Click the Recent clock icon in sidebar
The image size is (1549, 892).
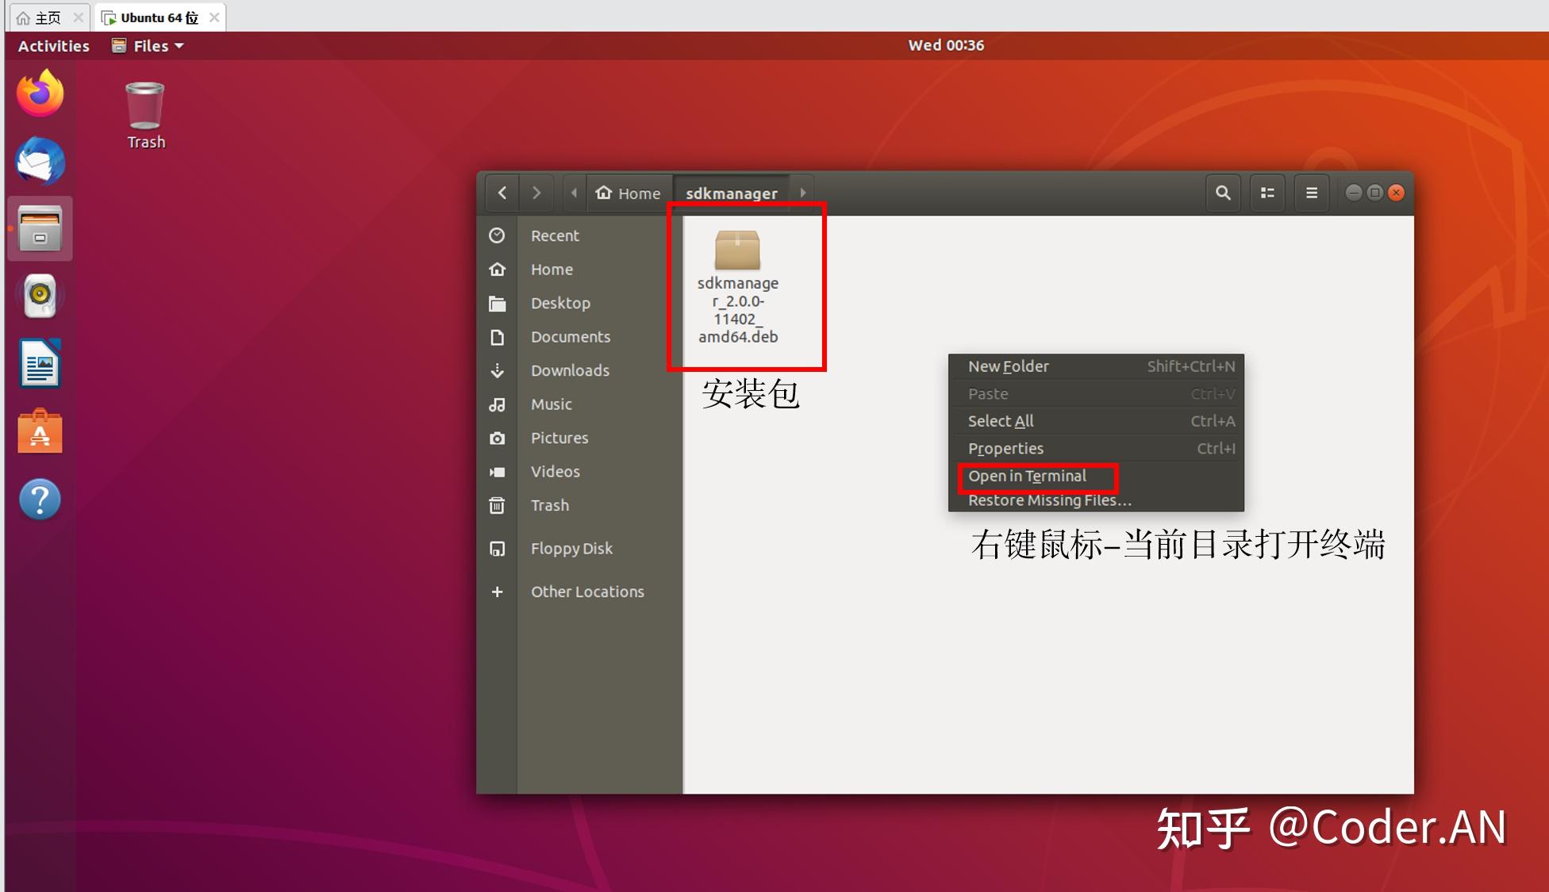(x=497, y=235)
